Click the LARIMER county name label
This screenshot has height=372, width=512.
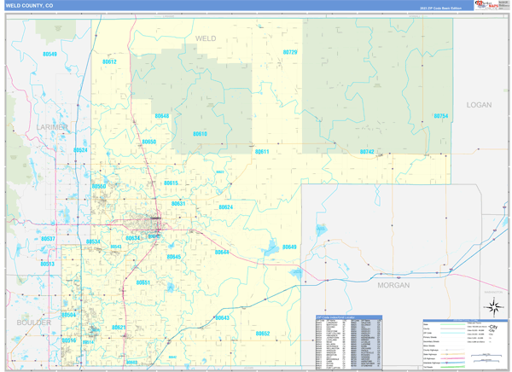[52, 127]
